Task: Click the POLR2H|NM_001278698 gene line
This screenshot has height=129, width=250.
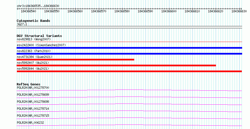Action: pos(129,104)
